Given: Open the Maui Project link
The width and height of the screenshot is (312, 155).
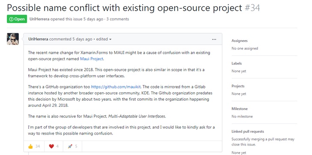Looking at the screenshot, I should [92, 59].
